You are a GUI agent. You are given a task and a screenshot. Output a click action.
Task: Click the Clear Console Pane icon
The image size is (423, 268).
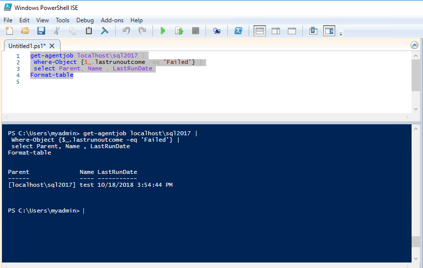[x=104, y=31]
